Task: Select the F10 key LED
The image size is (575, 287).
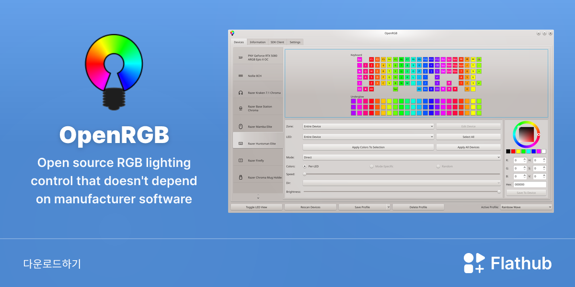Action: tap(425, 59)
